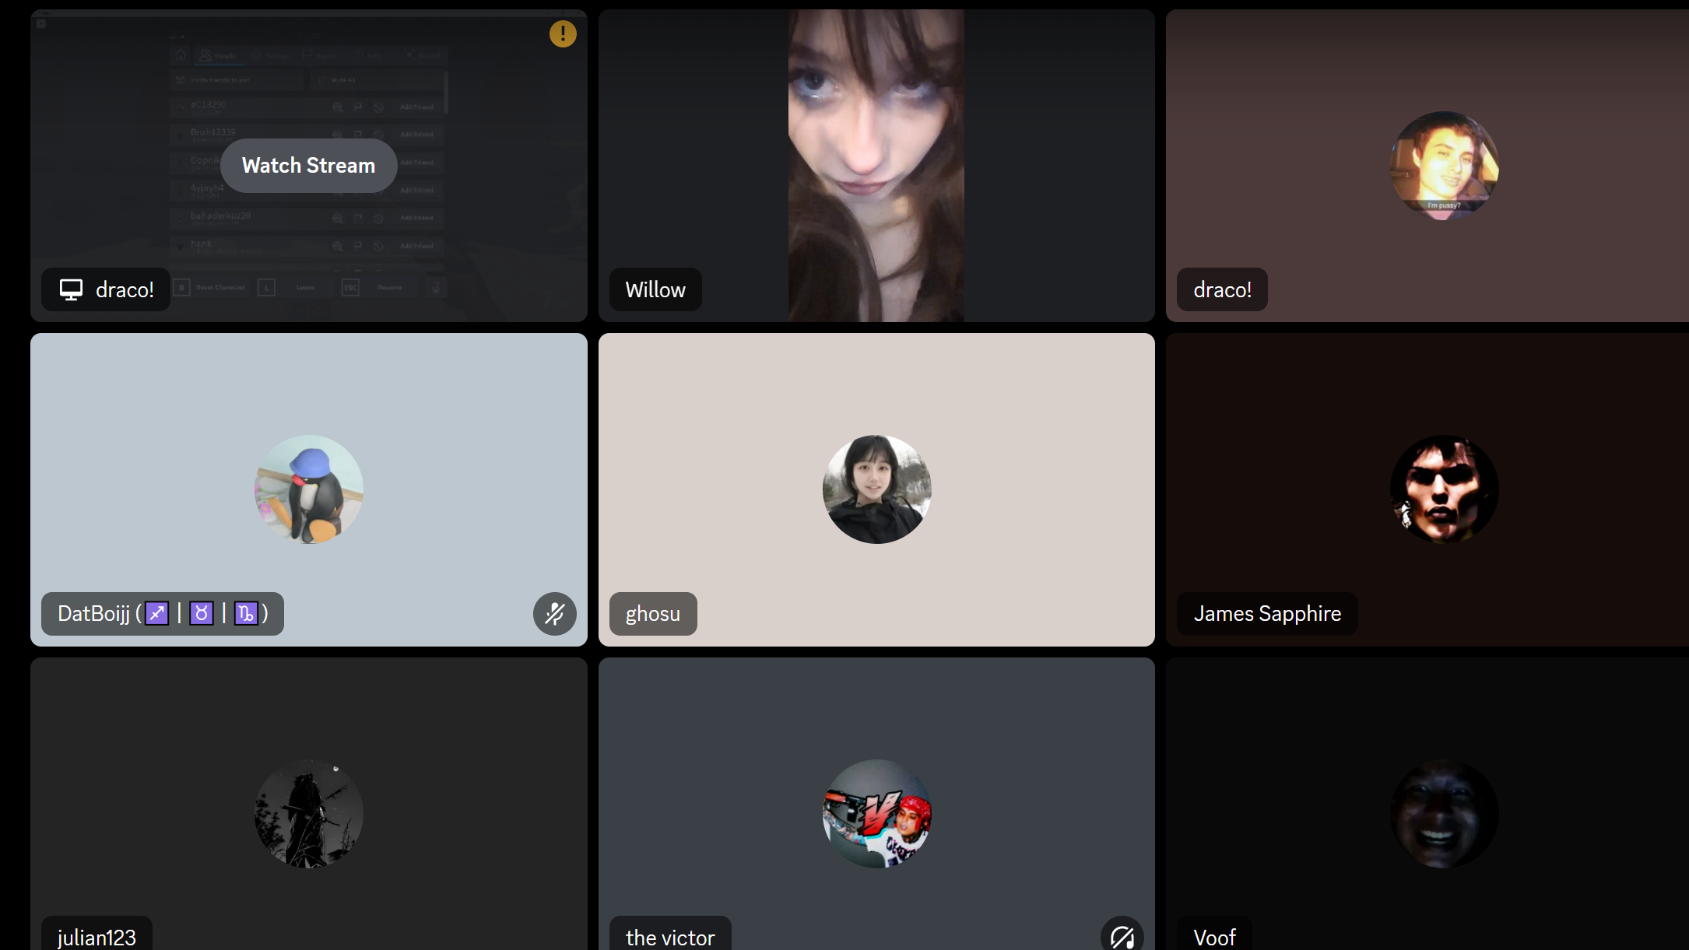This screenshot has width=1689, height=950.
Task: Click the James Sapphire name label
Action: 1267,614
